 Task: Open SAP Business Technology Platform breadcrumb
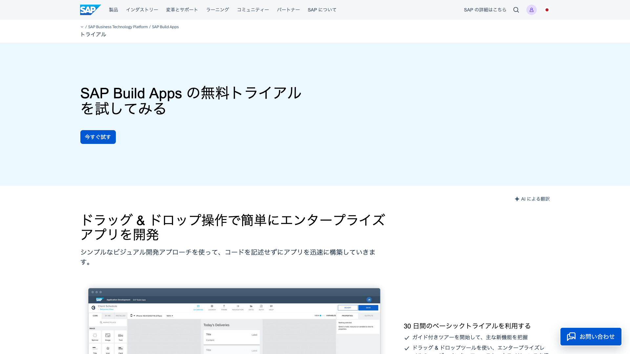point(118,27)
